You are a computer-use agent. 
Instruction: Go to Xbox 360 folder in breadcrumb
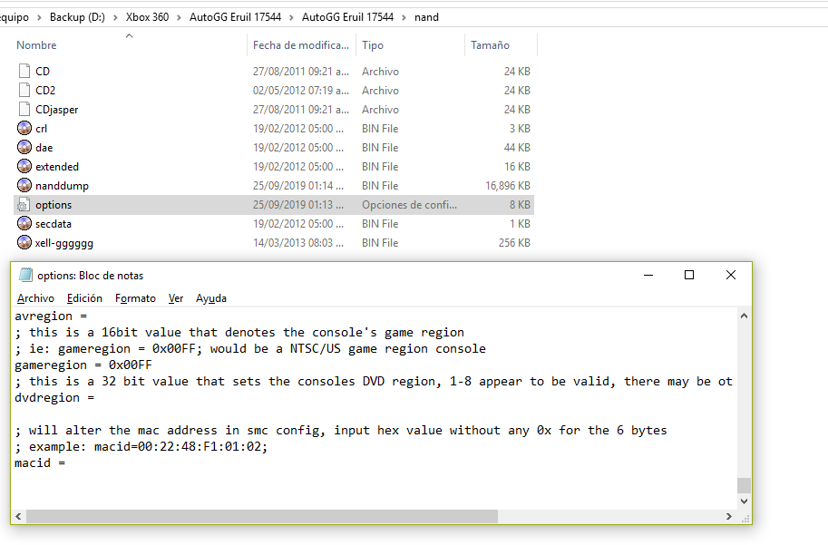[147, 17]
